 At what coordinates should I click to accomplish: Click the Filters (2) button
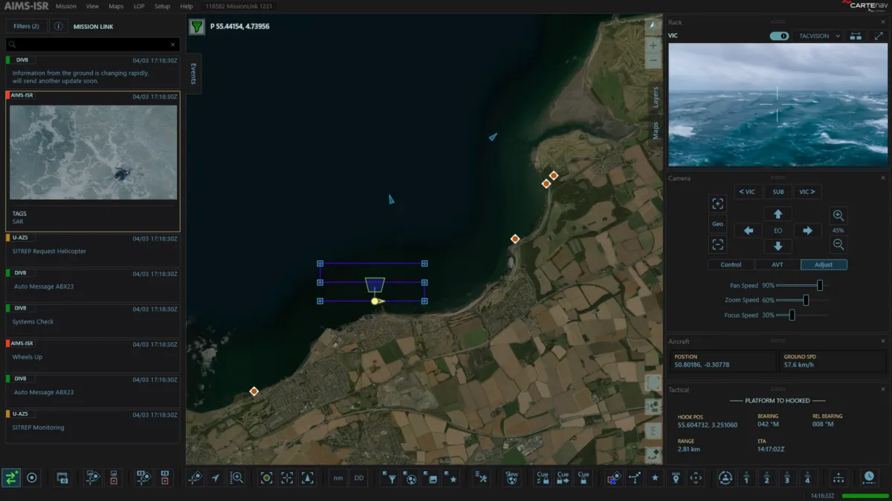point(26,26)
